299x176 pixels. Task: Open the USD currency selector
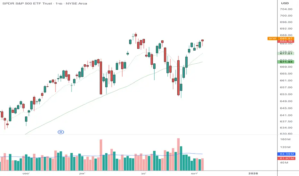coord(285,3)
